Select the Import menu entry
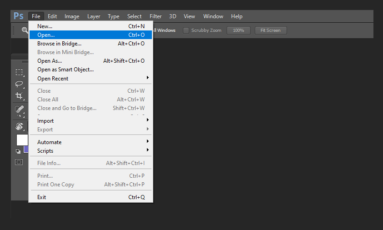The image size is (383, 230). (x=91, y=121)
